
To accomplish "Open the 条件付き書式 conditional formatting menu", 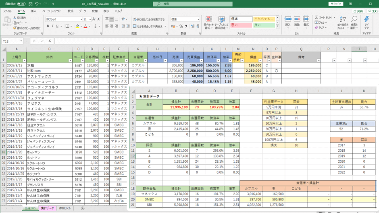I will click(208, 23).
